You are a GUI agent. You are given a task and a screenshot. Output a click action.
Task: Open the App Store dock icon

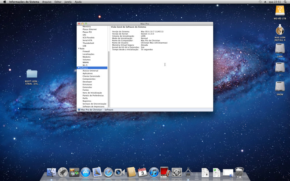tap(86, 172)
